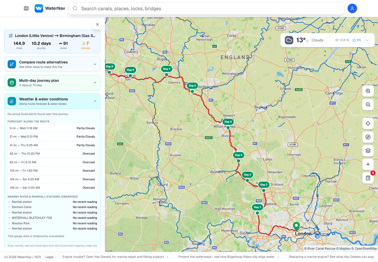Expand the WATERHALL BLETCHLEY FGS station row
The image size is (378, 262).
(x=52, y=218)
